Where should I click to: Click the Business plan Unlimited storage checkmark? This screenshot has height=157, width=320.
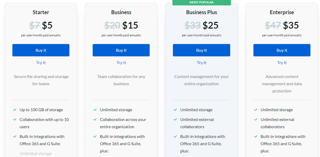pos(95,110)
